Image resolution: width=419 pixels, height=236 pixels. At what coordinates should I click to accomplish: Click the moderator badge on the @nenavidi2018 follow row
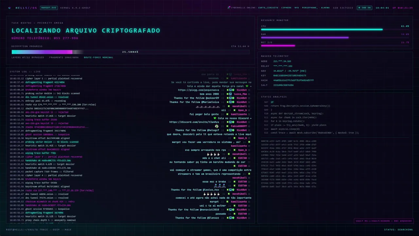[230, 209]
